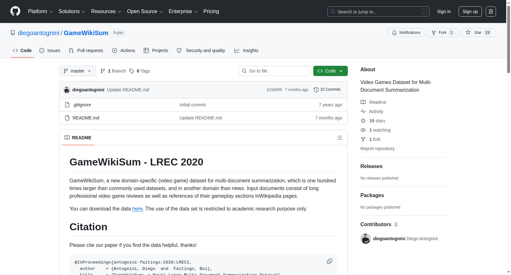Open the green Code dropdown button
The width and height of the screenshot is (511, 275).
click(331, 71)
